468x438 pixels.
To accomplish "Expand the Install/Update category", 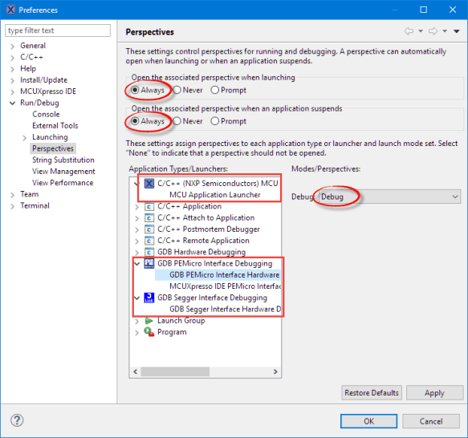I will [12, 80].
